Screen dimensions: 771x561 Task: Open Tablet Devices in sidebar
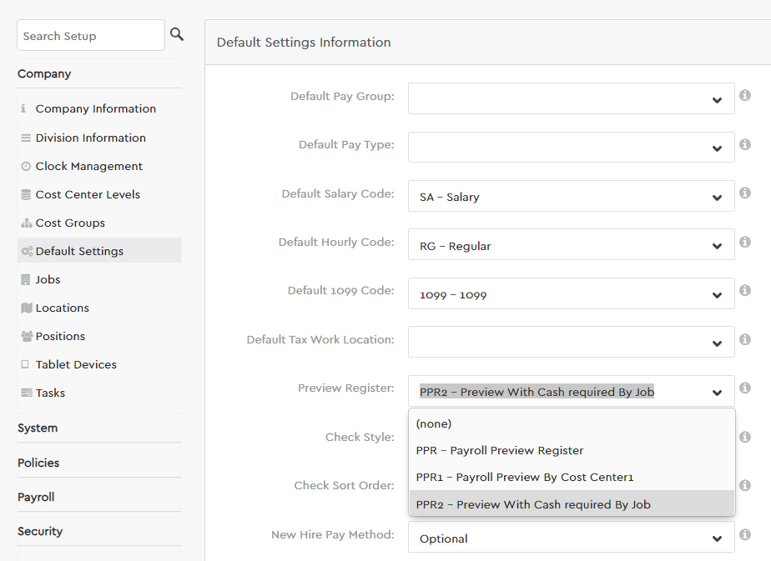coord(76,365)
